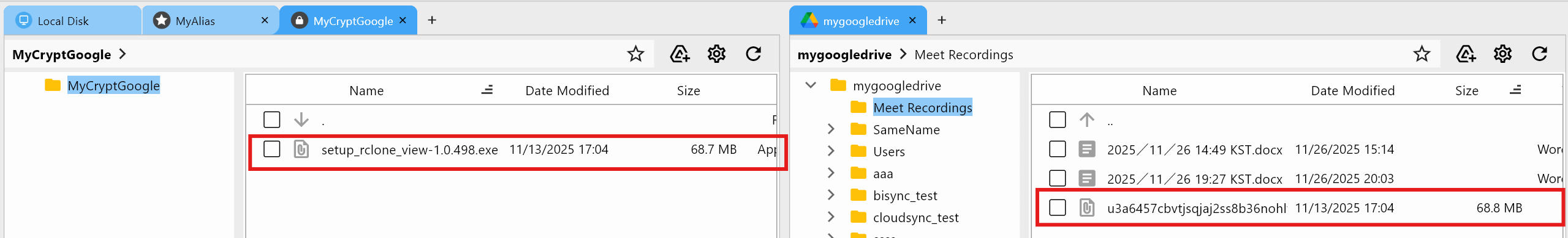
Task: Close the mygoogledrive tab
Action: pyautogui.click(x=912, y=20)
